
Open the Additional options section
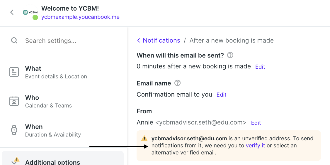63,158
